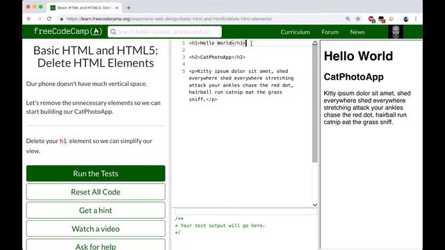Viewport: 445px width, 250px height.
Task: Click the Get a hint button
Action: pos(96,210)
